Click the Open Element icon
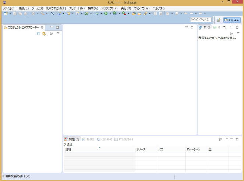This screenshot has height=181, width=244. pyautogui.click(x=134, y=14)
